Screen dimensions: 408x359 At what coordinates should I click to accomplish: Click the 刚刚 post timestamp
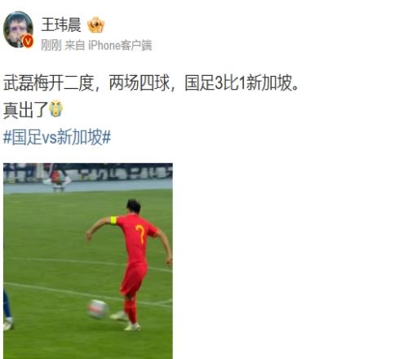[51, 45]
